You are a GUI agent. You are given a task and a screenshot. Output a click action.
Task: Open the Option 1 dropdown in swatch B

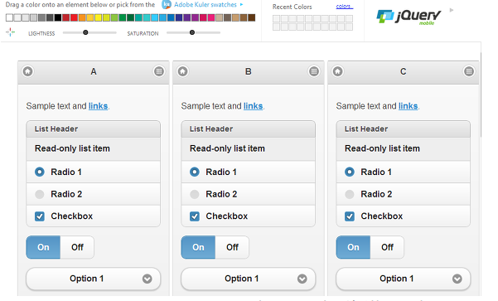[248, 279]
